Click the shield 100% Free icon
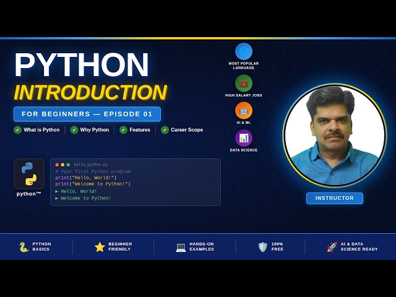396x297 pixels. 262,247
